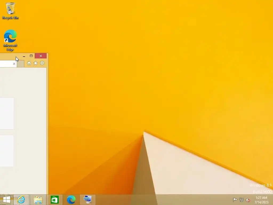
Task: Switch to Internet Explorer on taskbar
Action: point(21,200)
